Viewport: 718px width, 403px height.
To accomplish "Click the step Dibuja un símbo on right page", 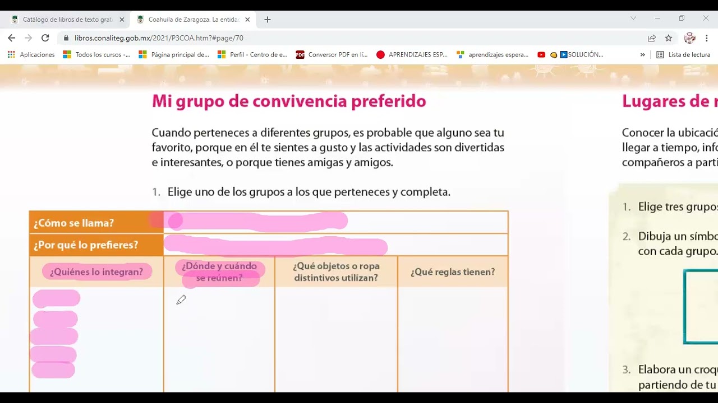I will [x=678, y=243].
